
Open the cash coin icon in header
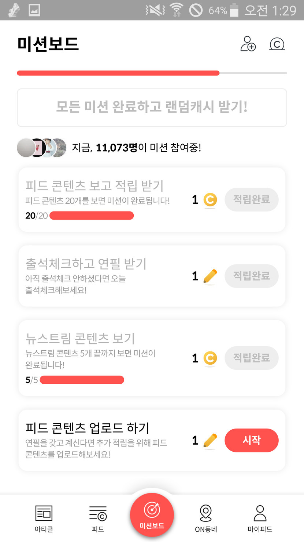(x=277, y=44)
